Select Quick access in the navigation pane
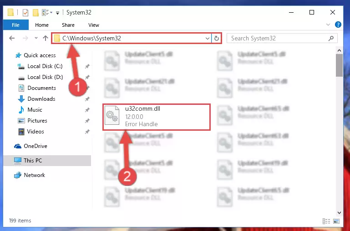Image resolution: width=350 pixels, height=231 pixels. (40, 55)
